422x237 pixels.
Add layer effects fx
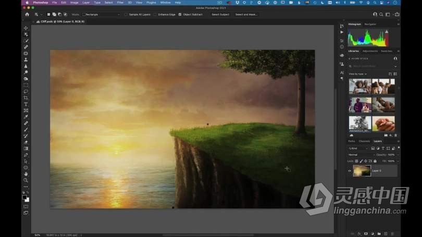click(359, 234)
